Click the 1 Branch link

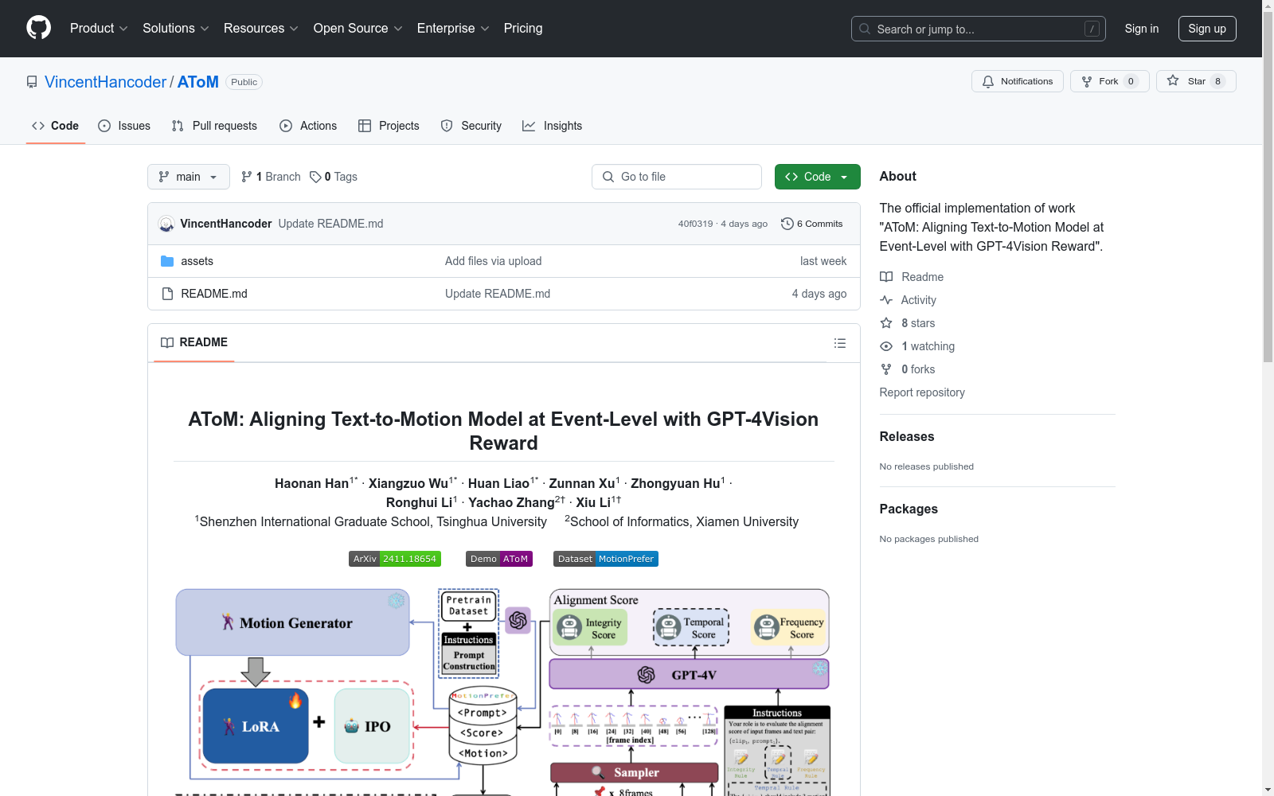272,177
